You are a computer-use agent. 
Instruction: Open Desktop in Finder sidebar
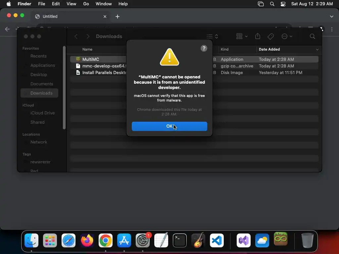pyautogui.click(x=39, y=74)
